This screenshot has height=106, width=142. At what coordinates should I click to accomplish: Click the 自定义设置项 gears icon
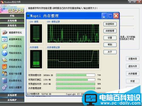(x=5, y=87)
